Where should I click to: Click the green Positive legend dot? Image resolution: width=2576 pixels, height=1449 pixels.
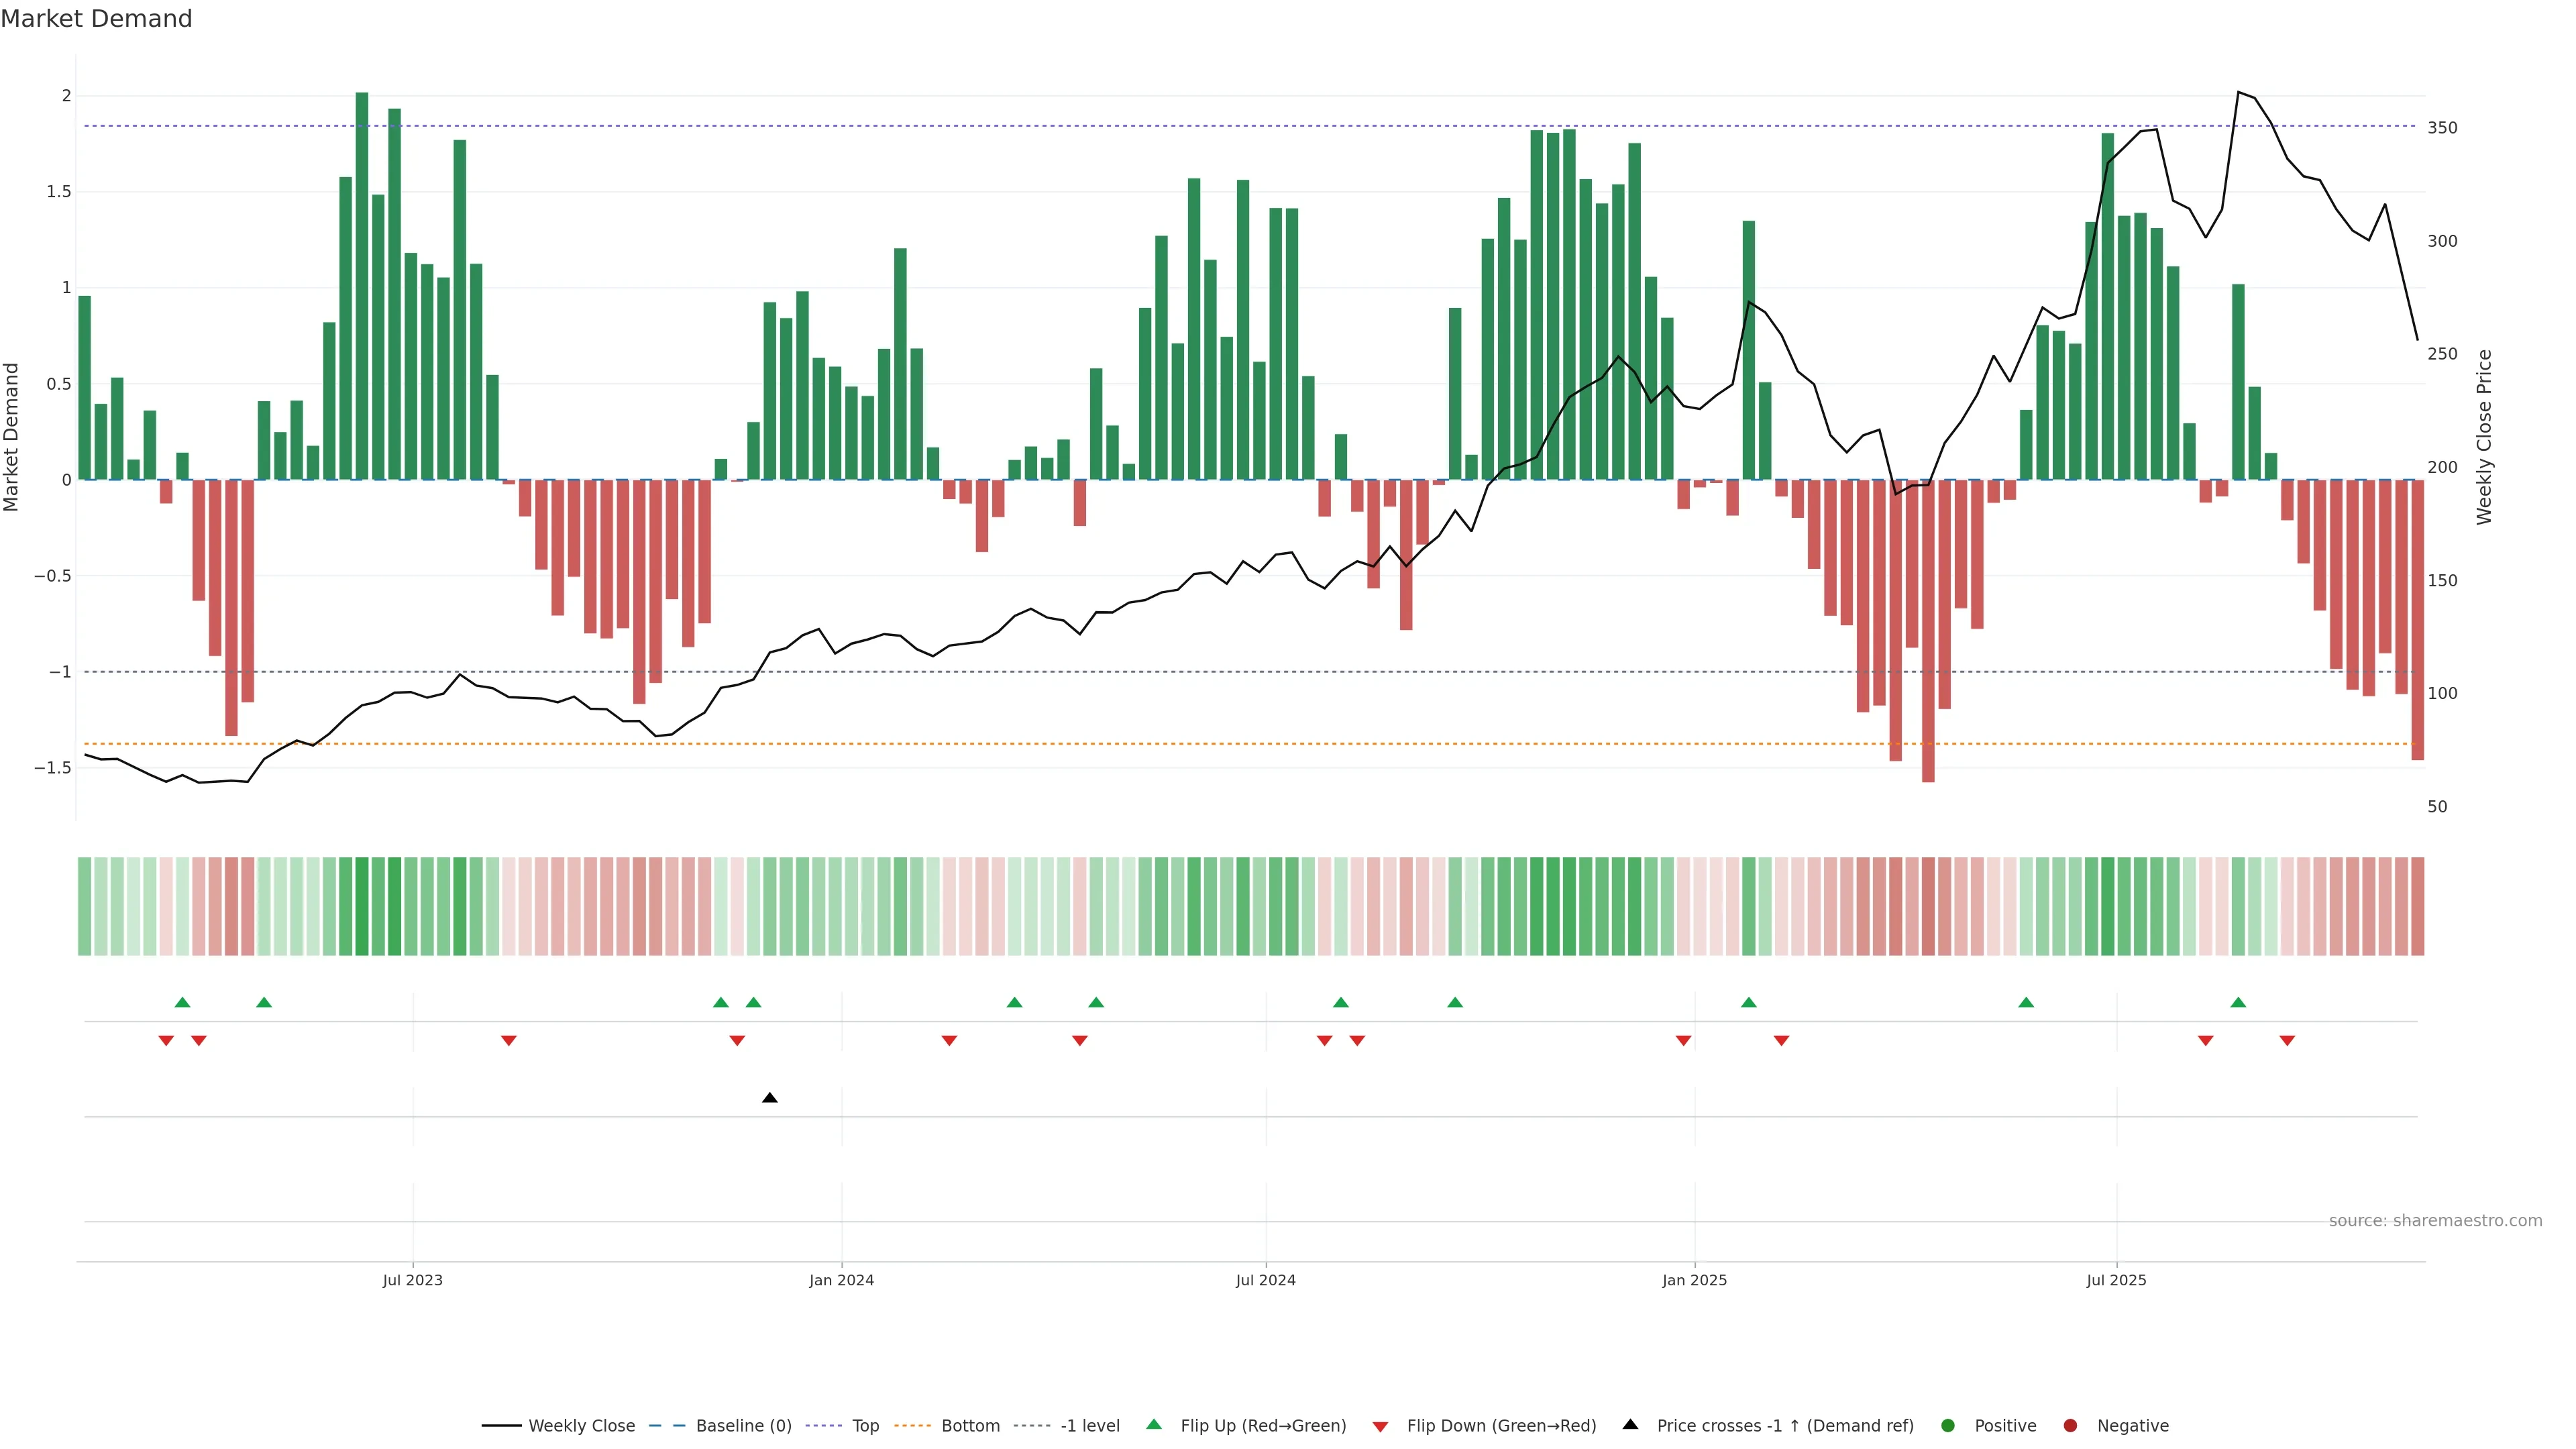click(x=1947, y=1426)
